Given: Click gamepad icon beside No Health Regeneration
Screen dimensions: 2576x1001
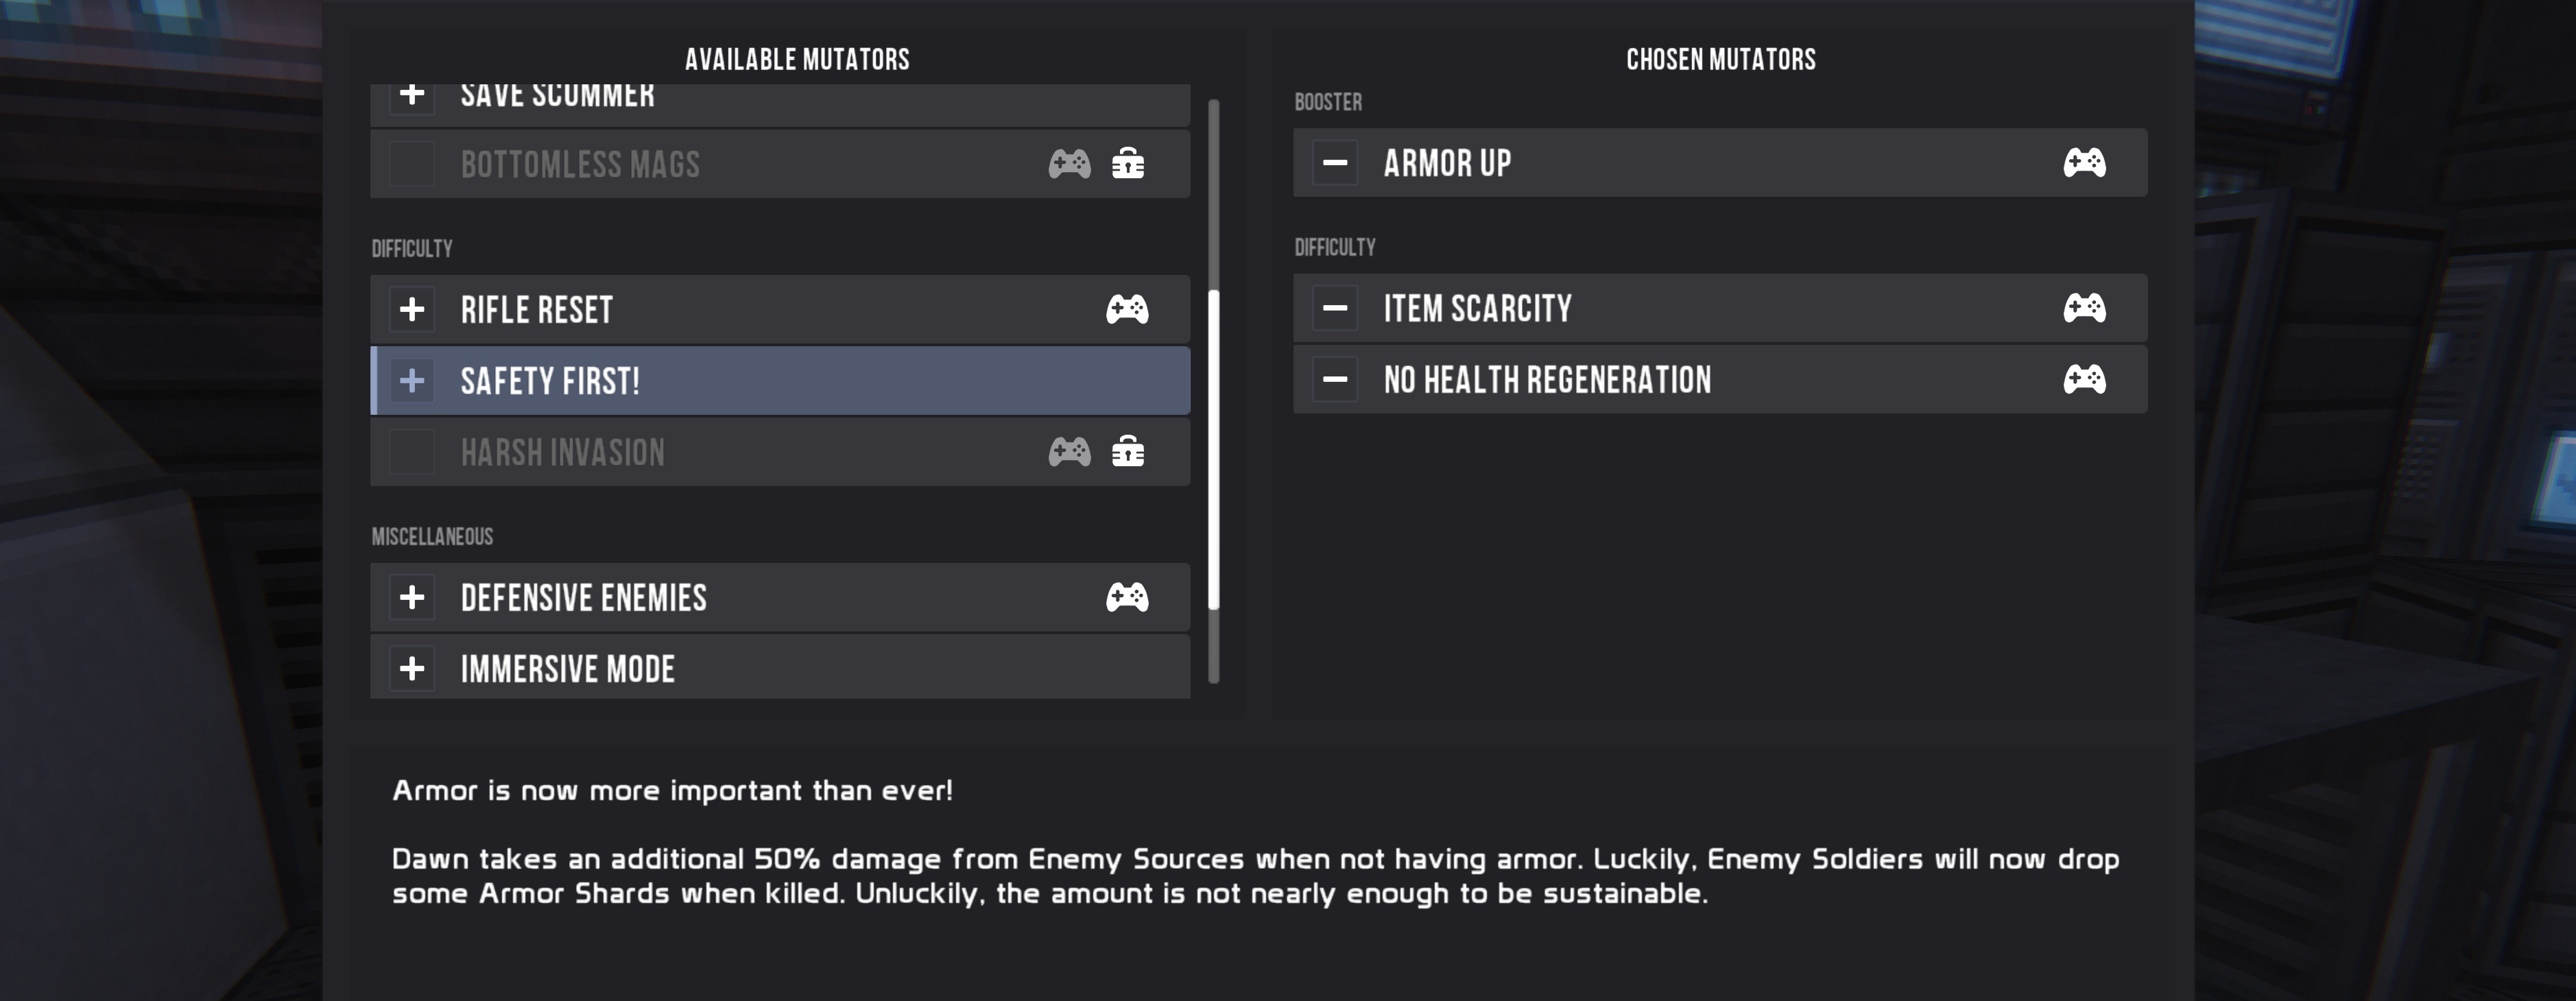Looking at the screenshot, I should 2084,379.
